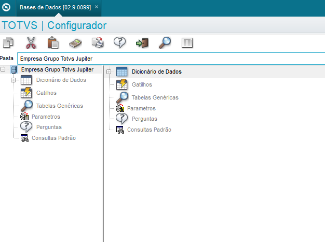This screenshot has width=325, height=242.
Task: Select Consultas Padrão label in left tree
Action: pos(53,138)
